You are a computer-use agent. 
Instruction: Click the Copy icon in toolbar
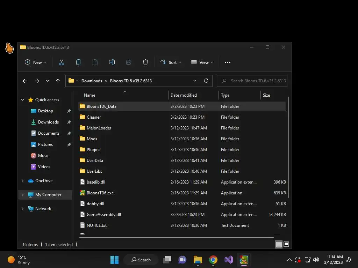(78, 62)
